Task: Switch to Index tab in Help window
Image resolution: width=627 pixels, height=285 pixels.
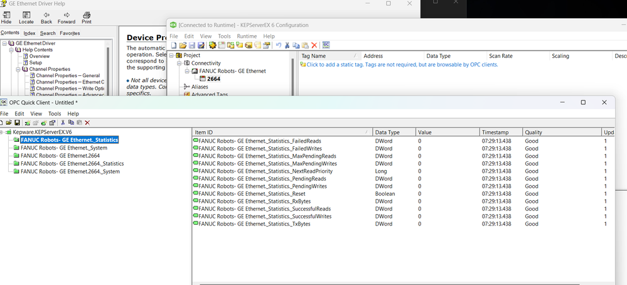Action: (29, 33)
